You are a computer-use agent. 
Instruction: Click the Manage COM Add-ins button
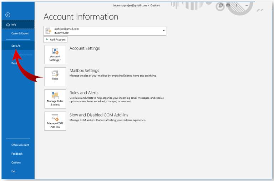pyautogui.click(x=55, y=121)
